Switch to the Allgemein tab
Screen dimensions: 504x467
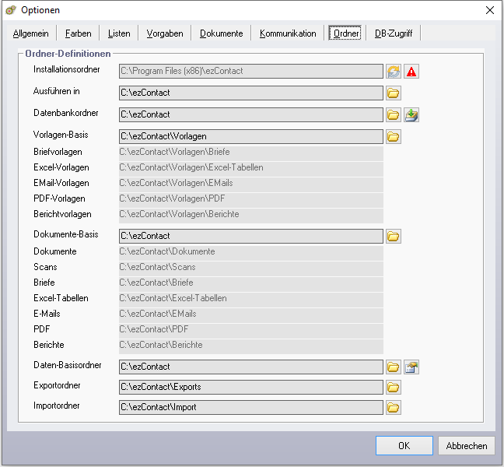coord(31,33)
